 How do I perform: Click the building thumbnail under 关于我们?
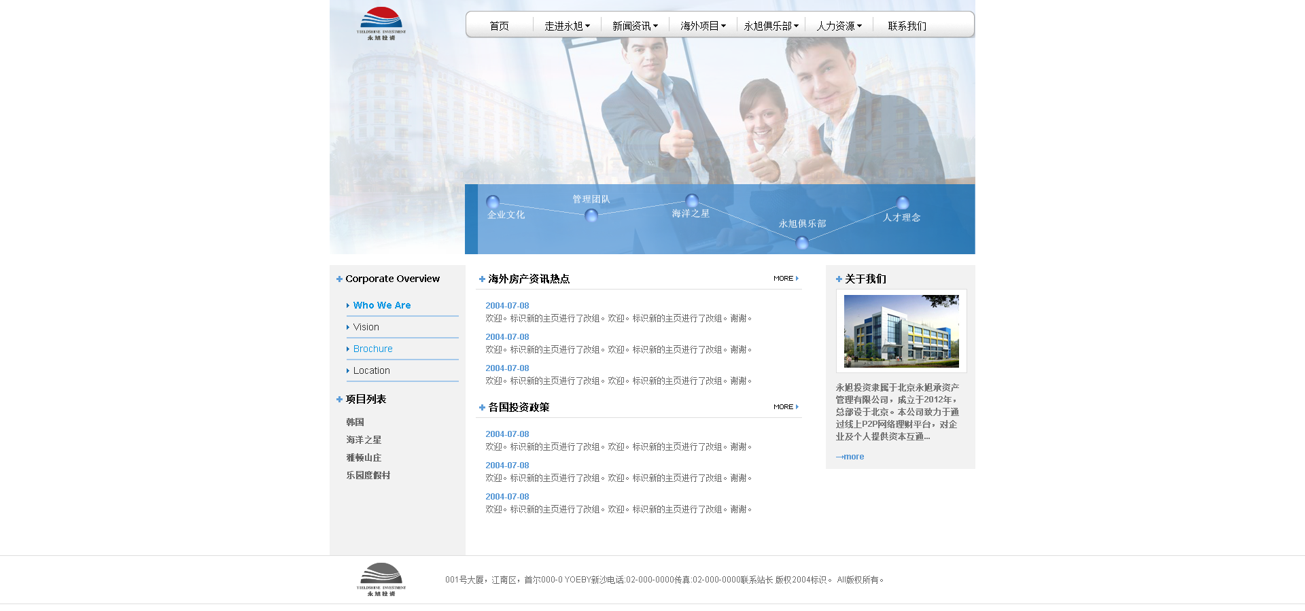(901, 331)
